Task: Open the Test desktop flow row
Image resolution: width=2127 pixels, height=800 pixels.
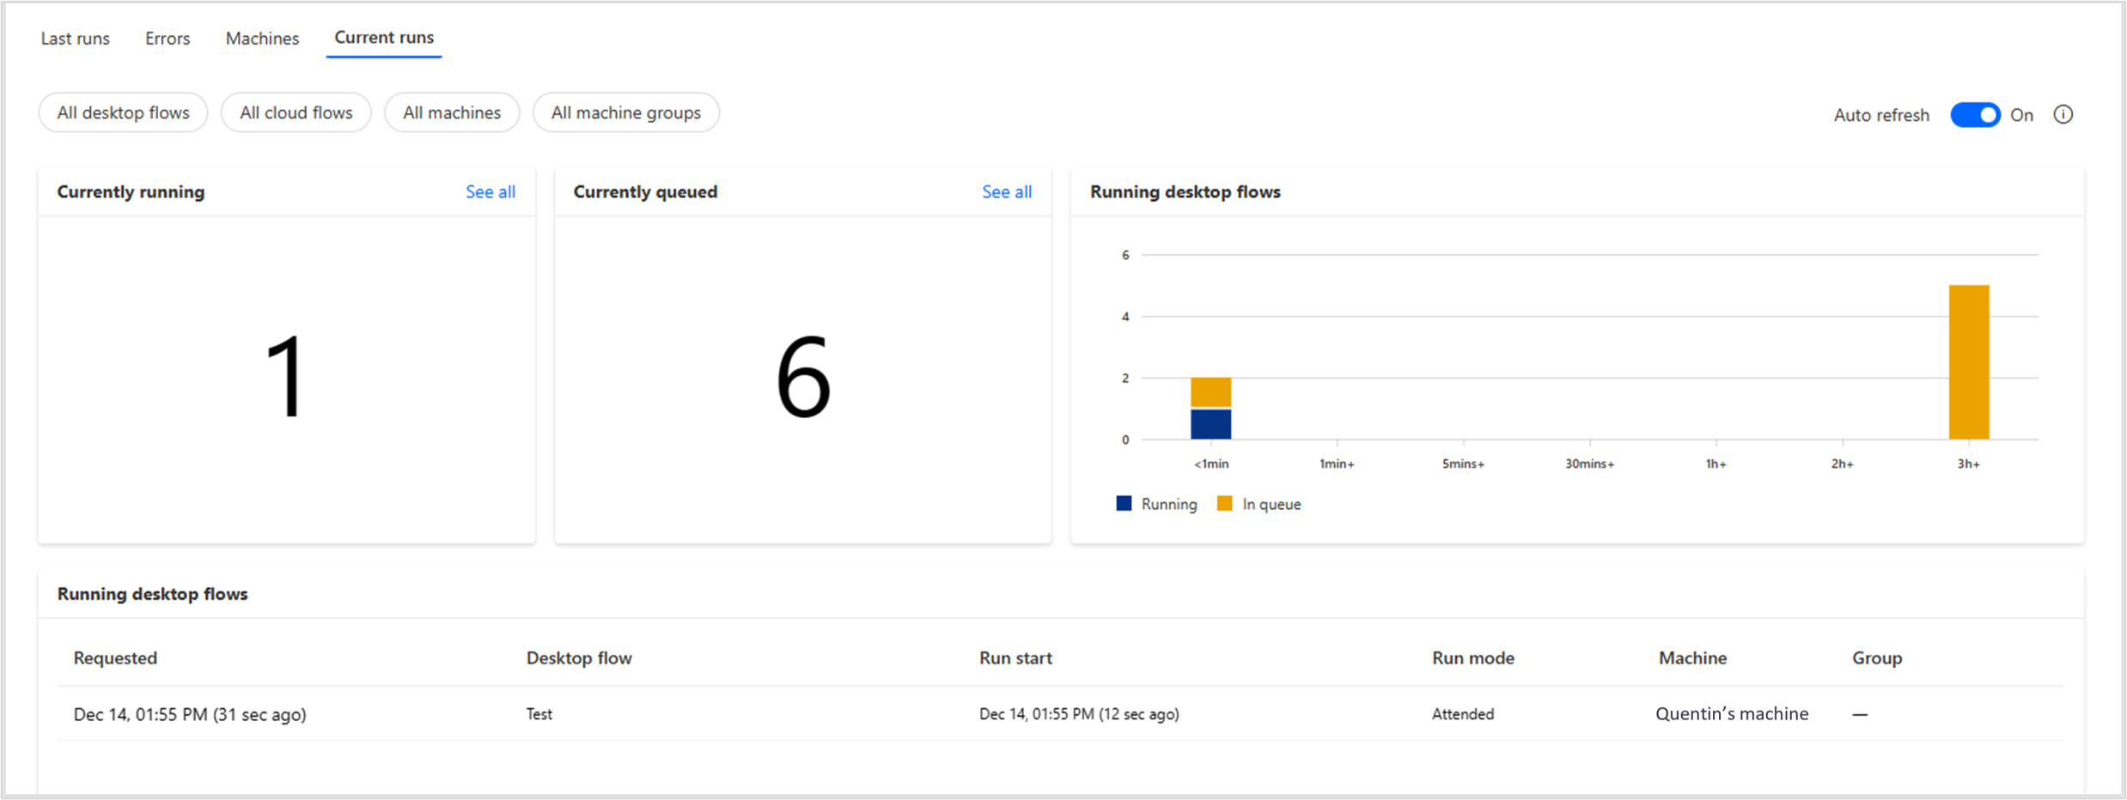Action: click(x=539, y=713)
